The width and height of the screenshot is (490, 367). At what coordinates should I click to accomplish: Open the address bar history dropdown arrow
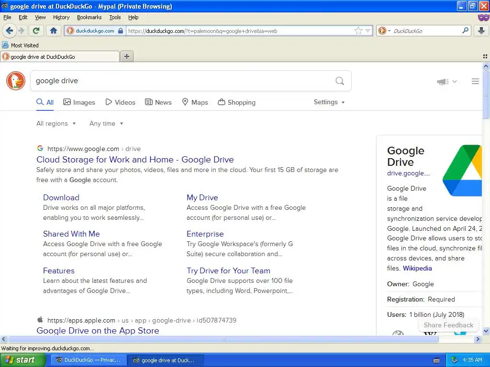tap(368, 31)
